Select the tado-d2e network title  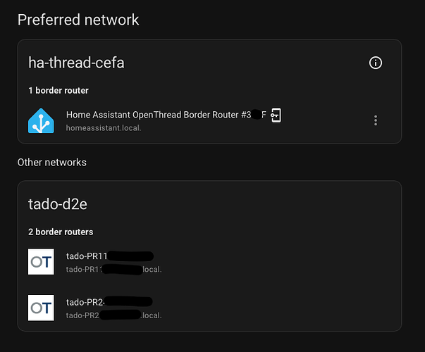58,205
